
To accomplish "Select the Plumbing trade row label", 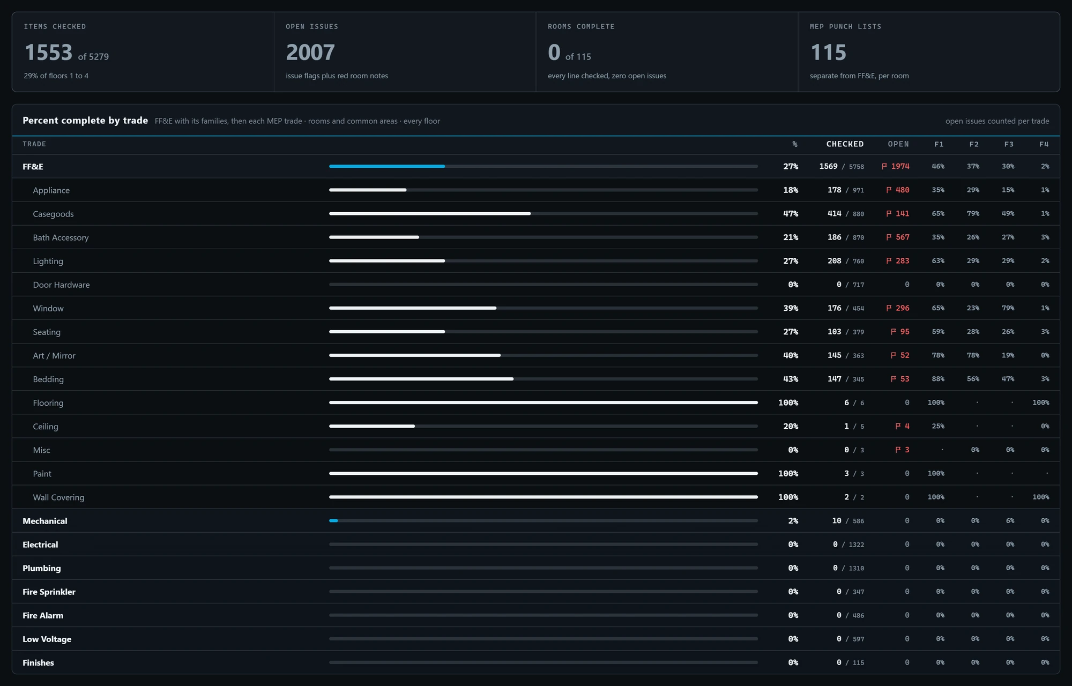I will pos(42,568).
